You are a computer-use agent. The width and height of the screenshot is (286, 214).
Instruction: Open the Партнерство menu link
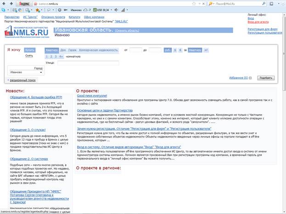pyautogui.click(x=12, y=17)
